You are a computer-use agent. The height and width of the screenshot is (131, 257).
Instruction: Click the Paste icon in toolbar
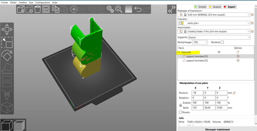coord(64,9)
